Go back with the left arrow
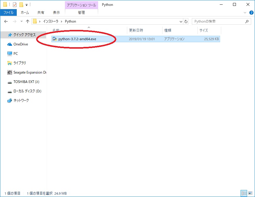Screen dimensions: 255x197 pyautogui.click(x=6, y=21)
